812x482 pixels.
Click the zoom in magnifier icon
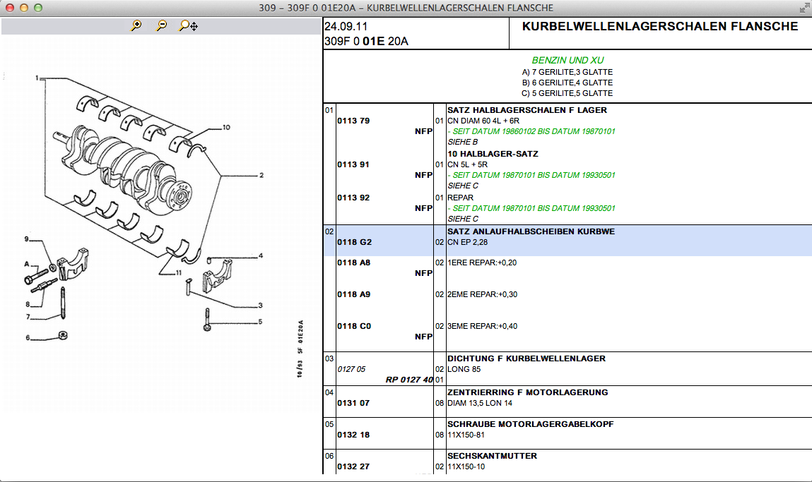tap(136, 26)
